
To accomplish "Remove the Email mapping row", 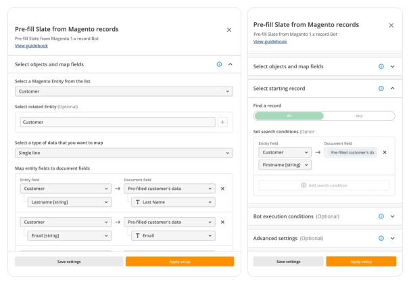I will pyautogui.click(x=222, y=222).
